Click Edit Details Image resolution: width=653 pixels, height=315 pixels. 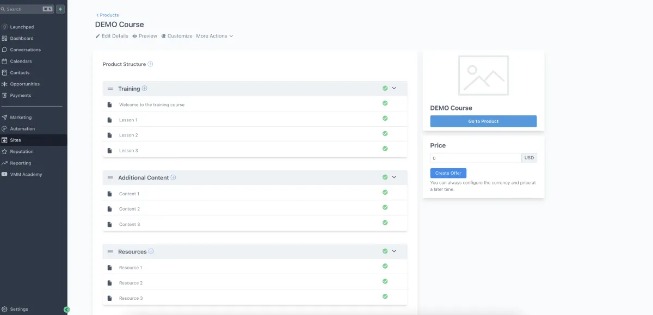tap(112, 36)
